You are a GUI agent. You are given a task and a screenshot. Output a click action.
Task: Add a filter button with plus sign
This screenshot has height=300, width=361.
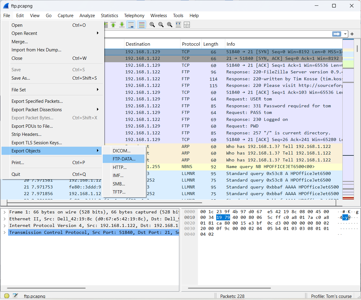pos(352,34)
